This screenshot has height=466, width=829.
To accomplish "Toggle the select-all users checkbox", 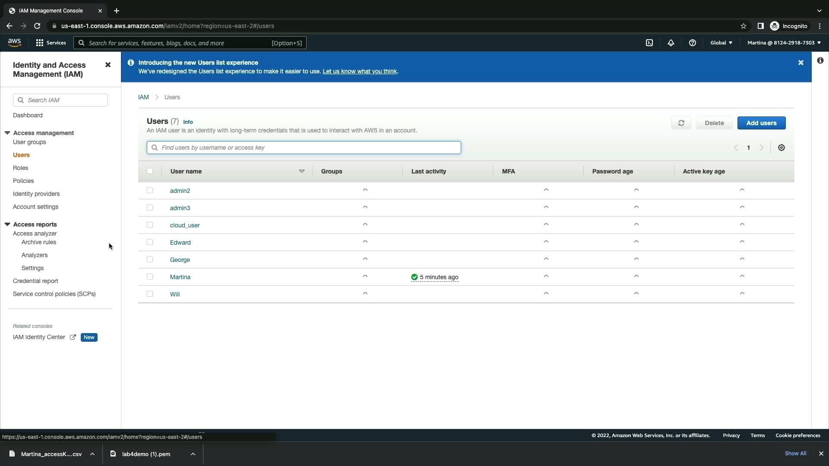I will pyautogui.click(x=150, y=171).
